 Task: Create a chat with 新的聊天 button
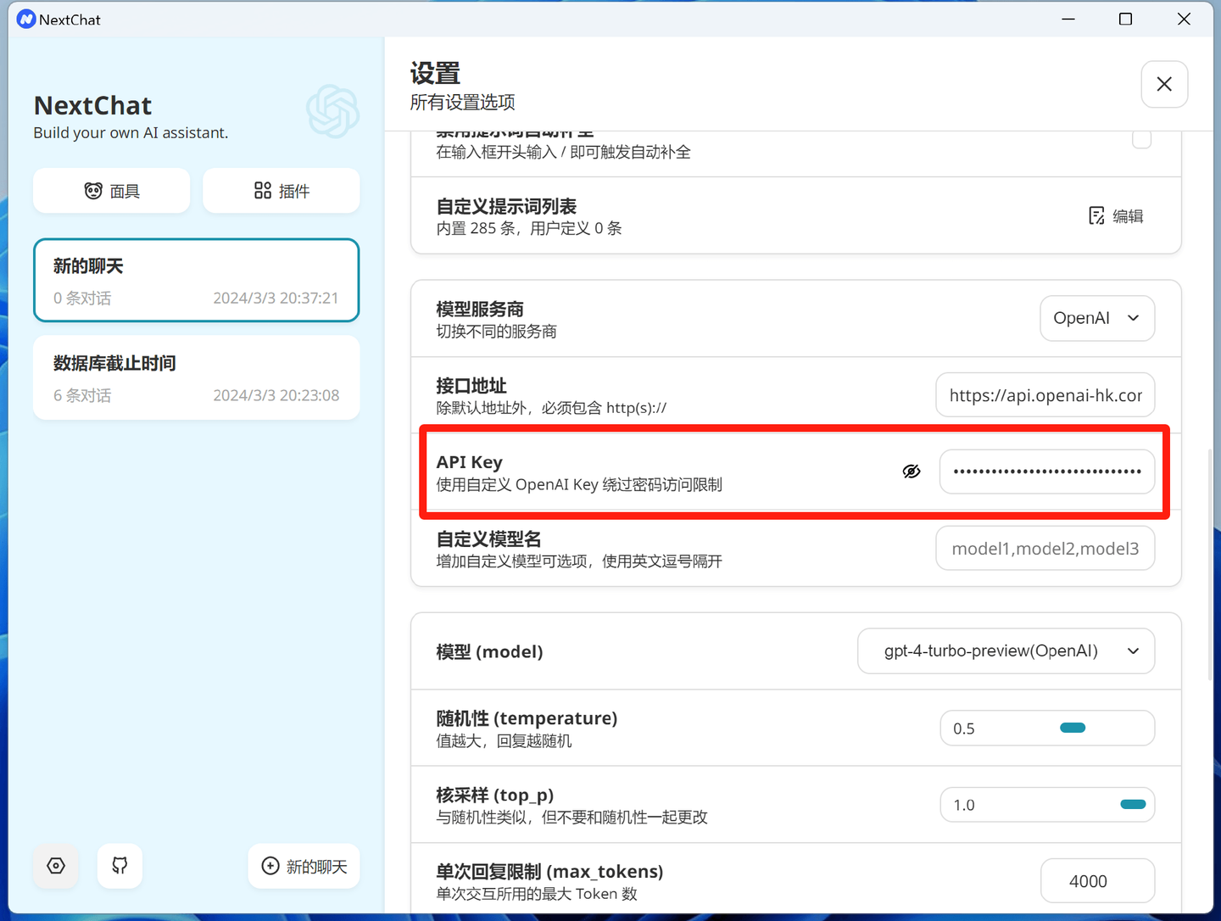tap(304, 866)
